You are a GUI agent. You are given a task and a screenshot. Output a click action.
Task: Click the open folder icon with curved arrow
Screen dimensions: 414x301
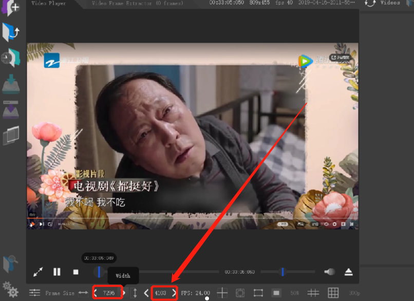click(11, 32)
